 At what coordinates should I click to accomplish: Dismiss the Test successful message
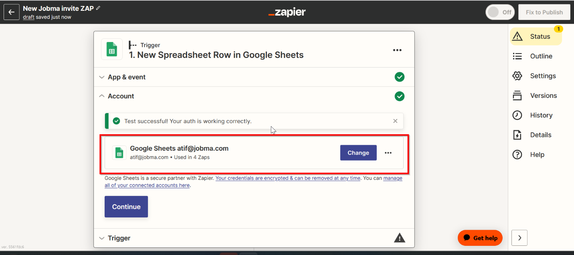[395, 121]
